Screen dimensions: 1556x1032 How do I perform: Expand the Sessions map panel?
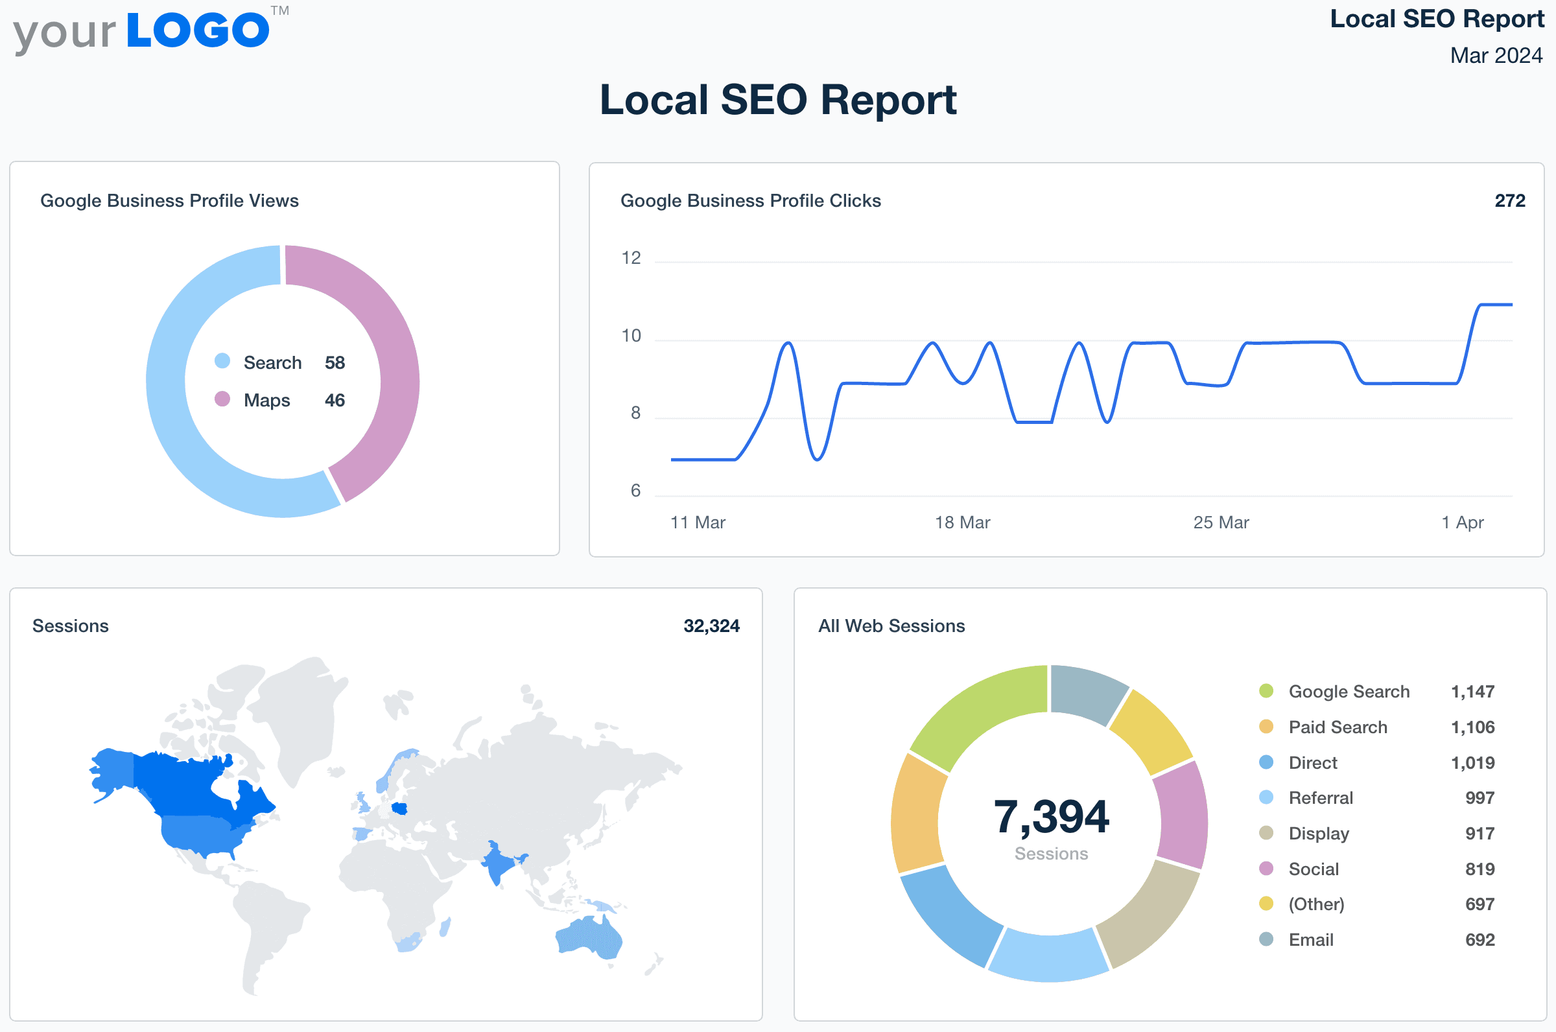[x=71, y=626]
